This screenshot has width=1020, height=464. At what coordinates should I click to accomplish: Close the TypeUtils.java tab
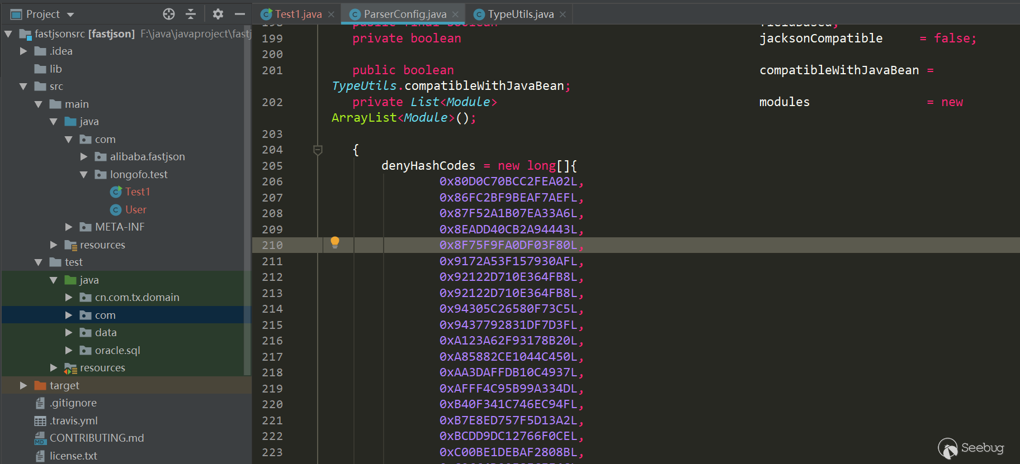tap(563, 15)
